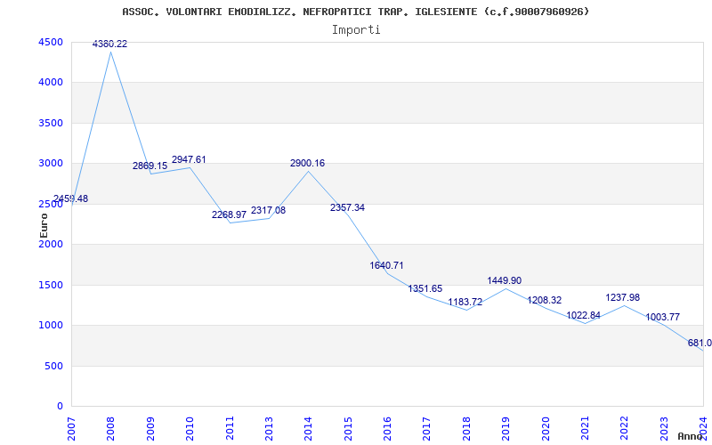Viewport: 712px width, 445px height.
Task: Click the 2869.15 data label
Action: click(x=150, y=166)
